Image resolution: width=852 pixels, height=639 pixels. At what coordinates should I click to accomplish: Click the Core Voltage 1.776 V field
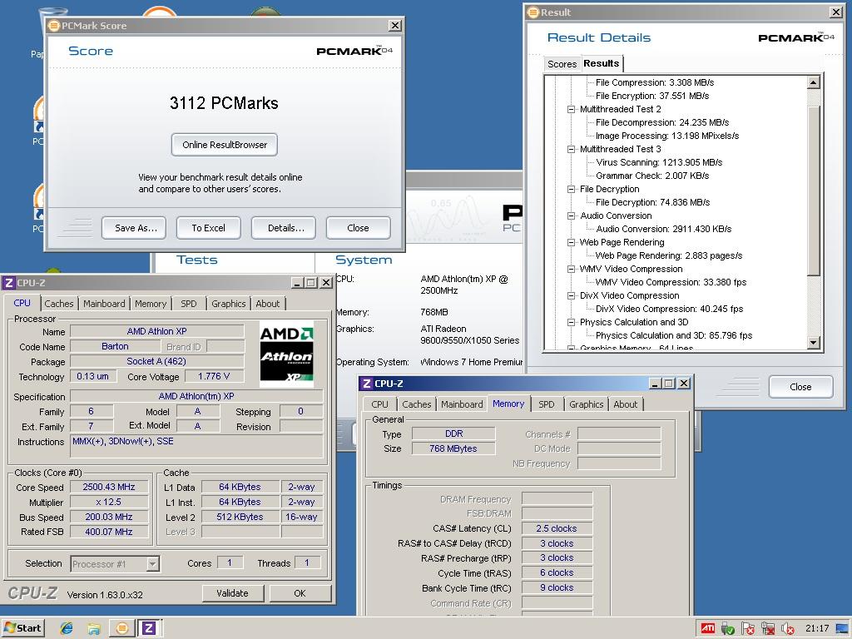pos(214,377)
